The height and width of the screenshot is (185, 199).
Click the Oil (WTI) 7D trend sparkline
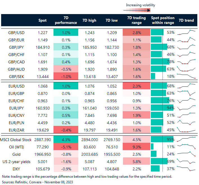186,146
